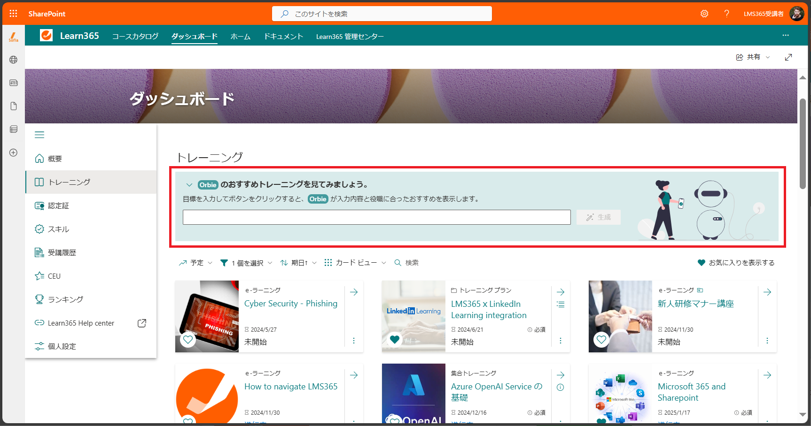
Task: Click the help question mark icon
Action: tap(727, 14)
